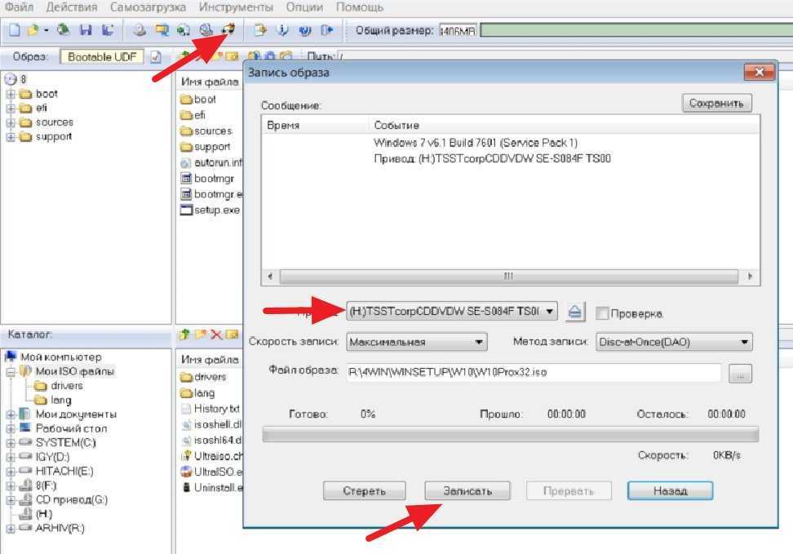This screenshot has width=793, height=554.
Task: Click the disc root icon labeled 8 in image tree
Action: pos(11,79)
